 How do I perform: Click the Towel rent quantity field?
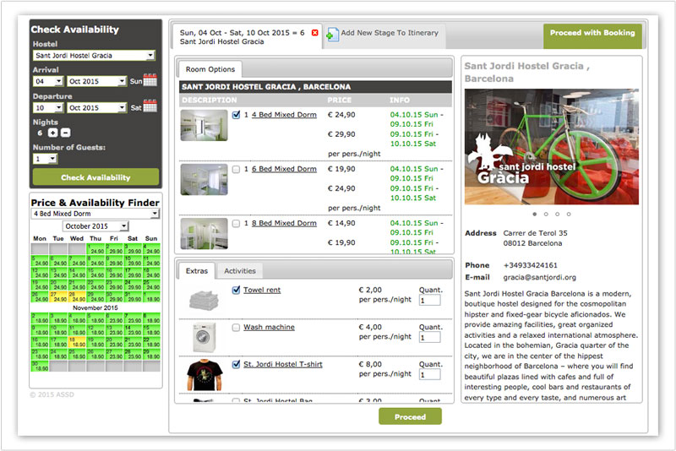tap(430, 300)
